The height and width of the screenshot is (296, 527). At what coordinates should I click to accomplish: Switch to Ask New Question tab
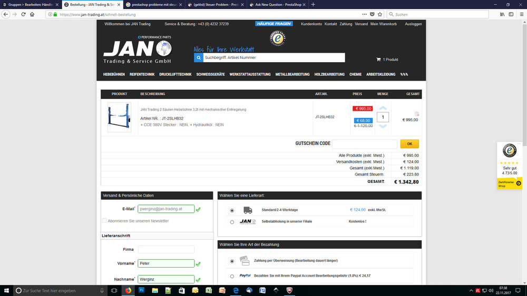(x=277, y=5)
